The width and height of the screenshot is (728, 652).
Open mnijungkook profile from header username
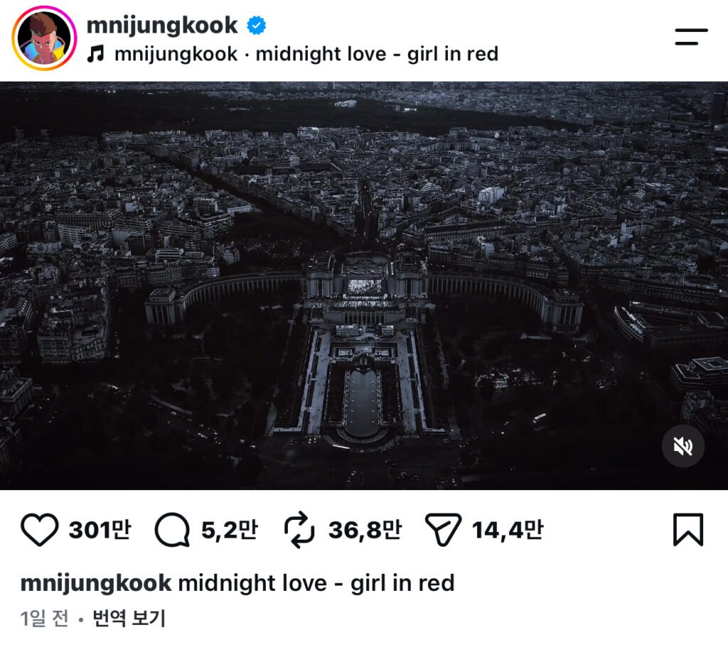(x=162, y=25)
